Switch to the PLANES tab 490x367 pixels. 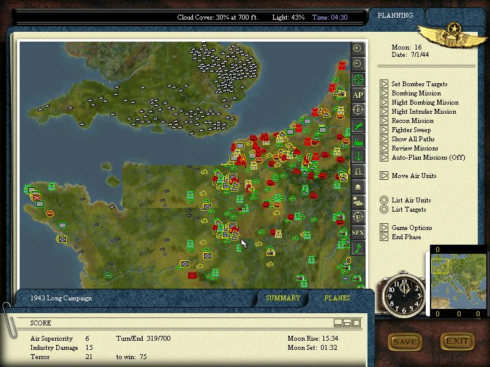pyautogui.click(x=337, y=298)
